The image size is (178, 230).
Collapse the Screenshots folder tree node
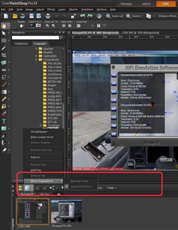click(36, 60)
